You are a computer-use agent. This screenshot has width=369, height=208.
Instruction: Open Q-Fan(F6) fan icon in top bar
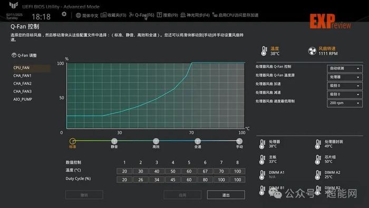(131, 15)
